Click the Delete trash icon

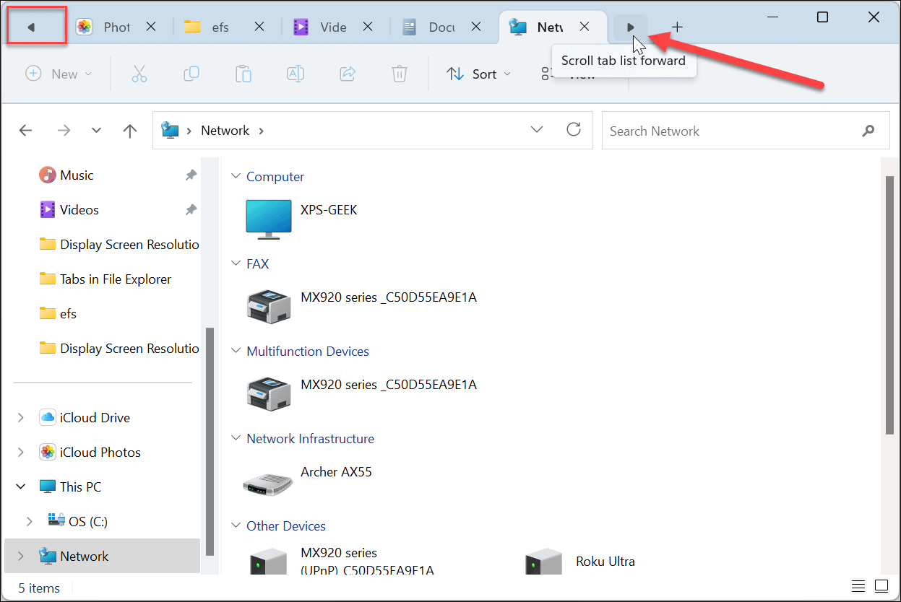[x=400, y=74]
